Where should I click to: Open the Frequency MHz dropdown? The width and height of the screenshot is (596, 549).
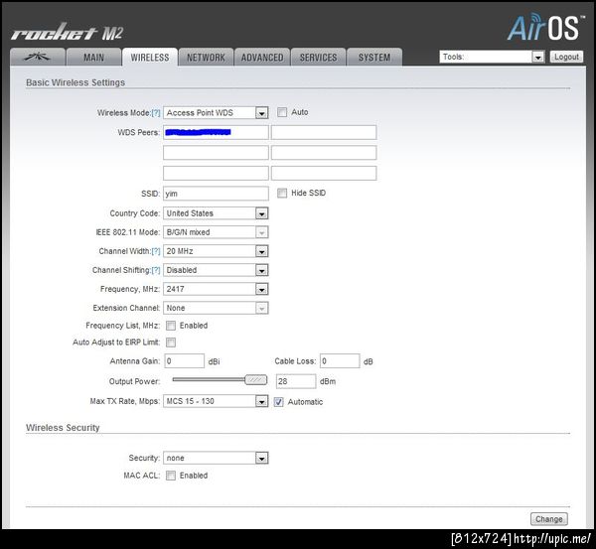[216, 289]
